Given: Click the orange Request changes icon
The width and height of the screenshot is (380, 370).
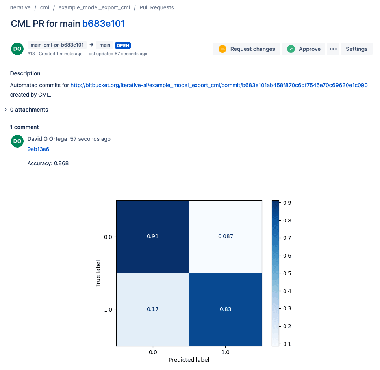Looking at the screenshot, I should point(222,49).
